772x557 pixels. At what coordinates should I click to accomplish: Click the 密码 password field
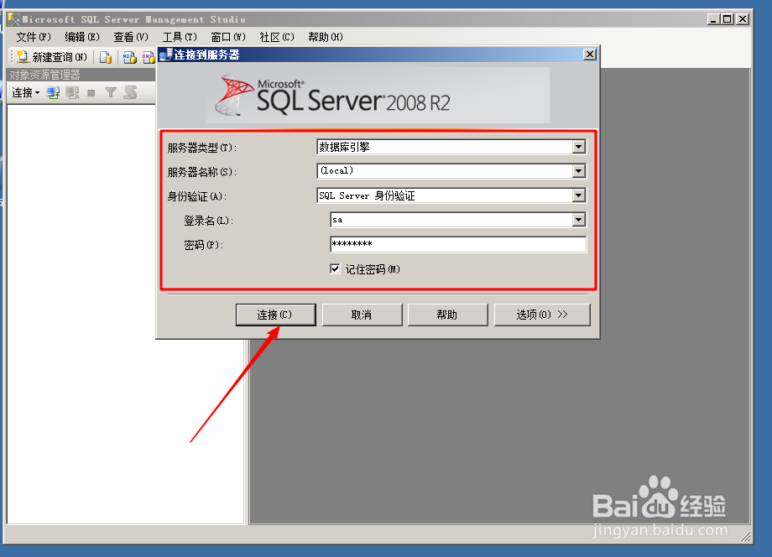[458, 244]
